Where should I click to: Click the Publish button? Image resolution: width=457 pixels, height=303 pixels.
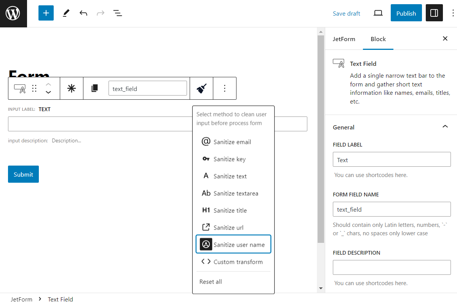coord(406,13)
